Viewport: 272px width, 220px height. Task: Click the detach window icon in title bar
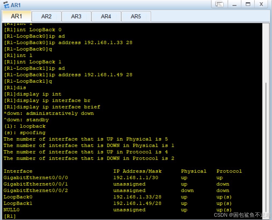[219, 4]
